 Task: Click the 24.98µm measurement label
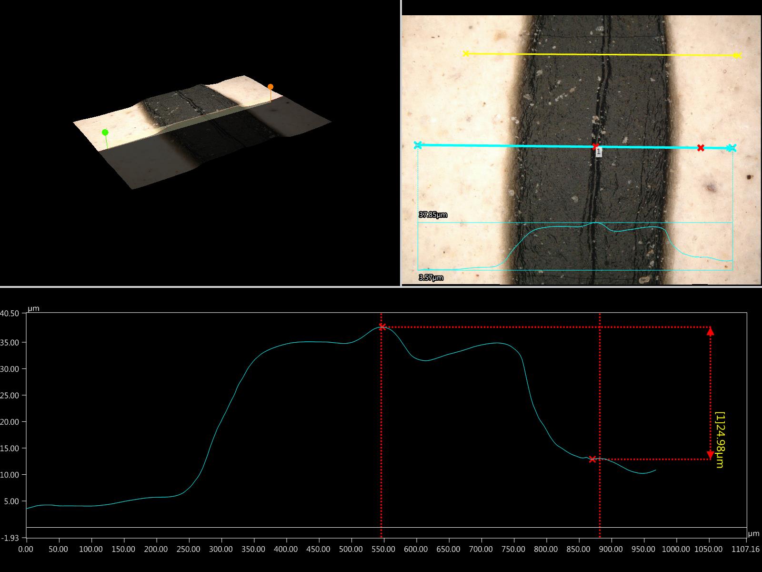tap(720, 439)
